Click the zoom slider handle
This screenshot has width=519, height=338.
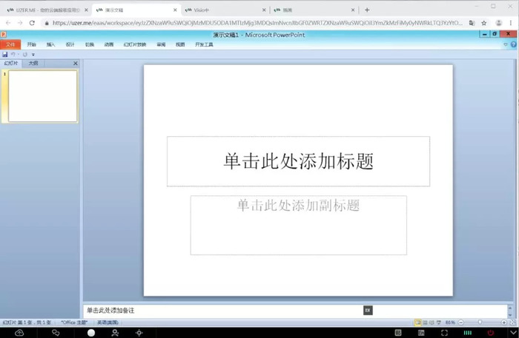480,322
